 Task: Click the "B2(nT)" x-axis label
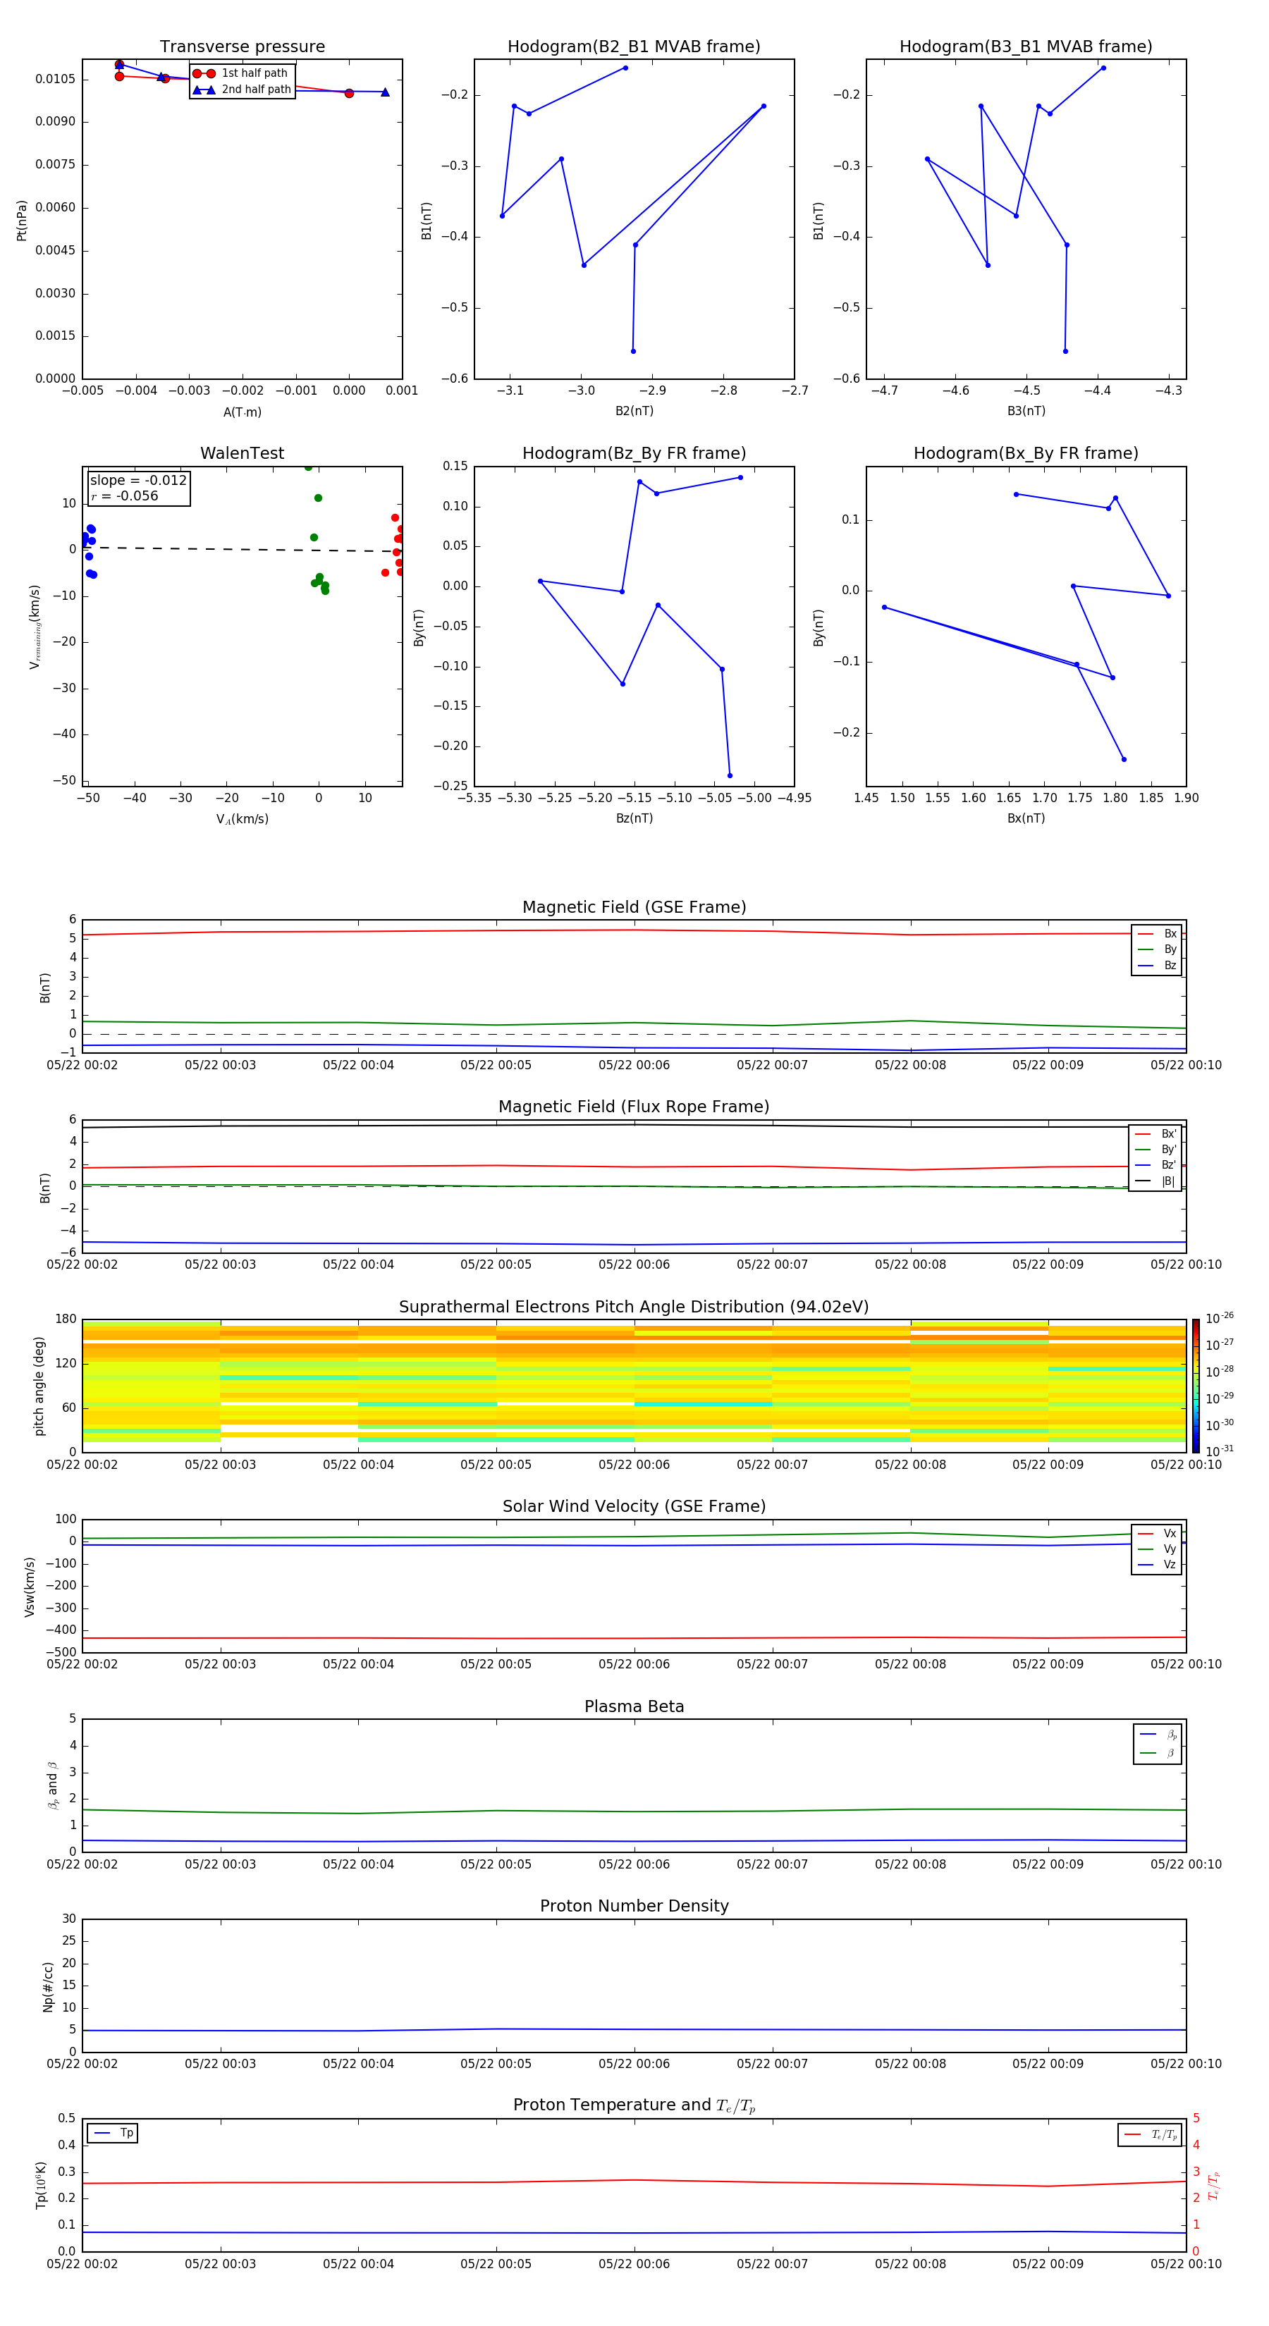point(634,411)
